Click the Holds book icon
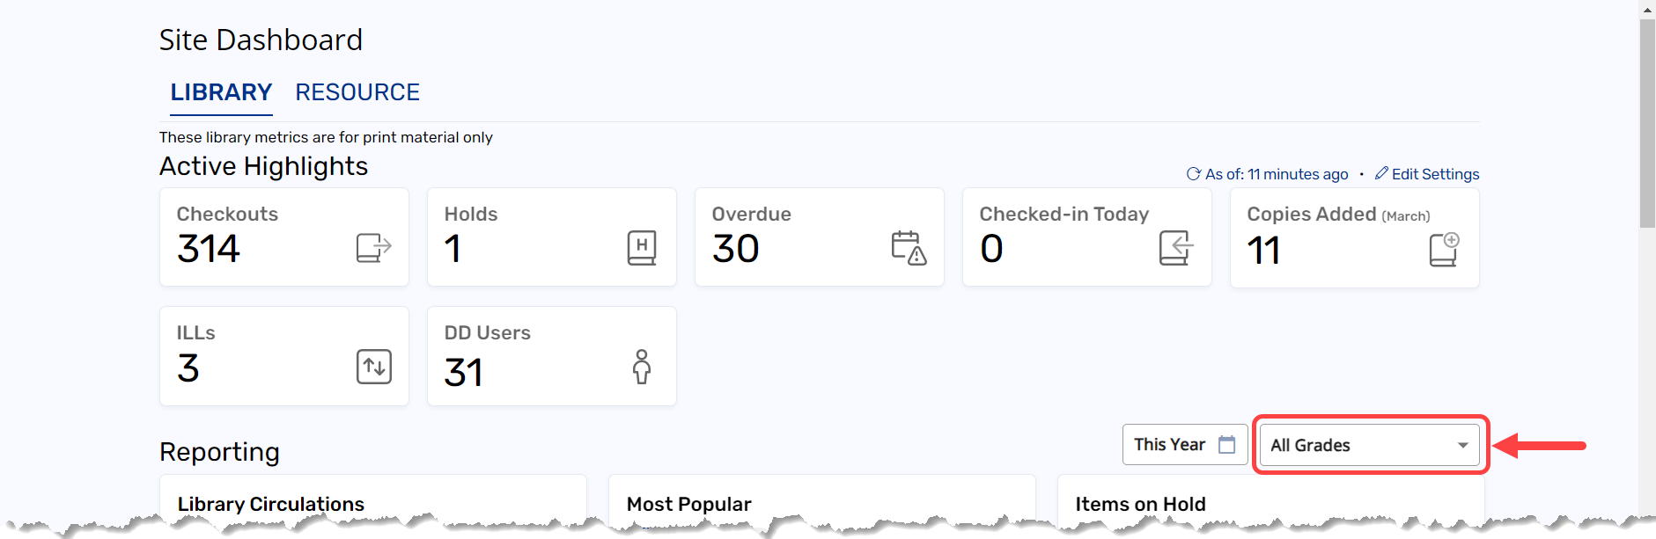 coord(641,248)
